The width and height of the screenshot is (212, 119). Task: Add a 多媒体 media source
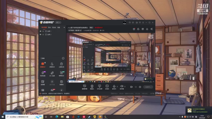tap(107, 87)
